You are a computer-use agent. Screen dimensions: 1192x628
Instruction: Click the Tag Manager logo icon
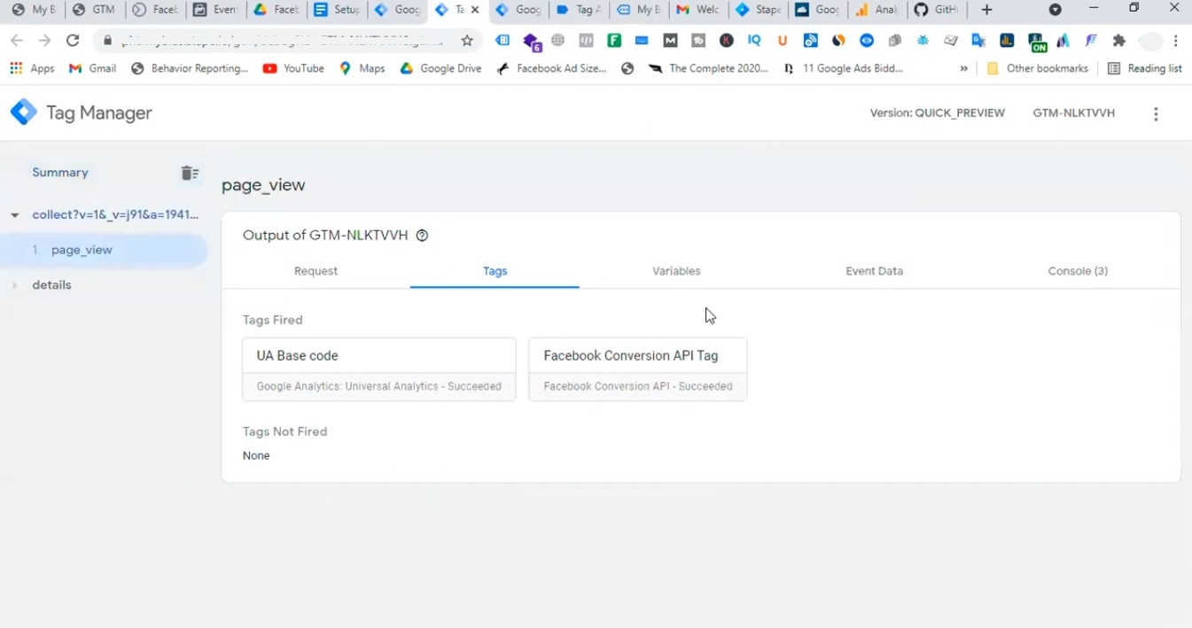(x=23, y=112)
